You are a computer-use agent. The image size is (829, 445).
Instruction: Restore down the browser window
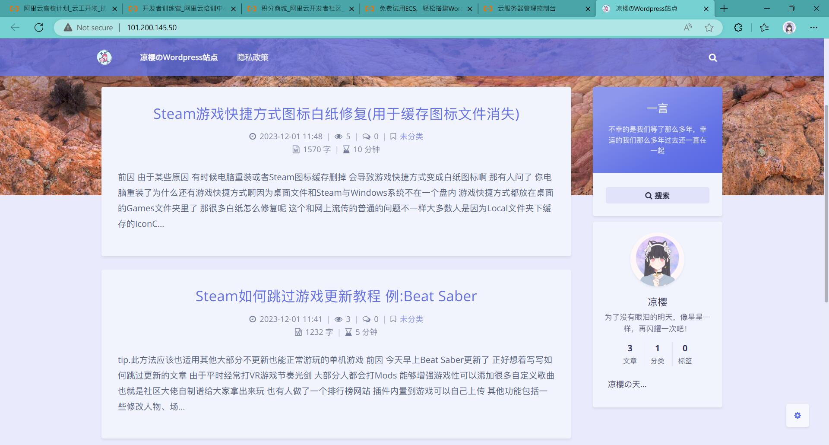791,9
